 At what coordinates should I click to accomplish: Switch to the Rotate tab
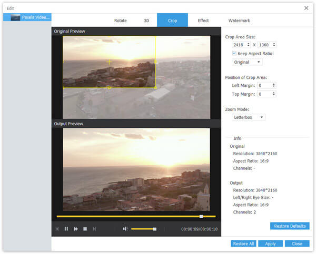coord(121,21)
